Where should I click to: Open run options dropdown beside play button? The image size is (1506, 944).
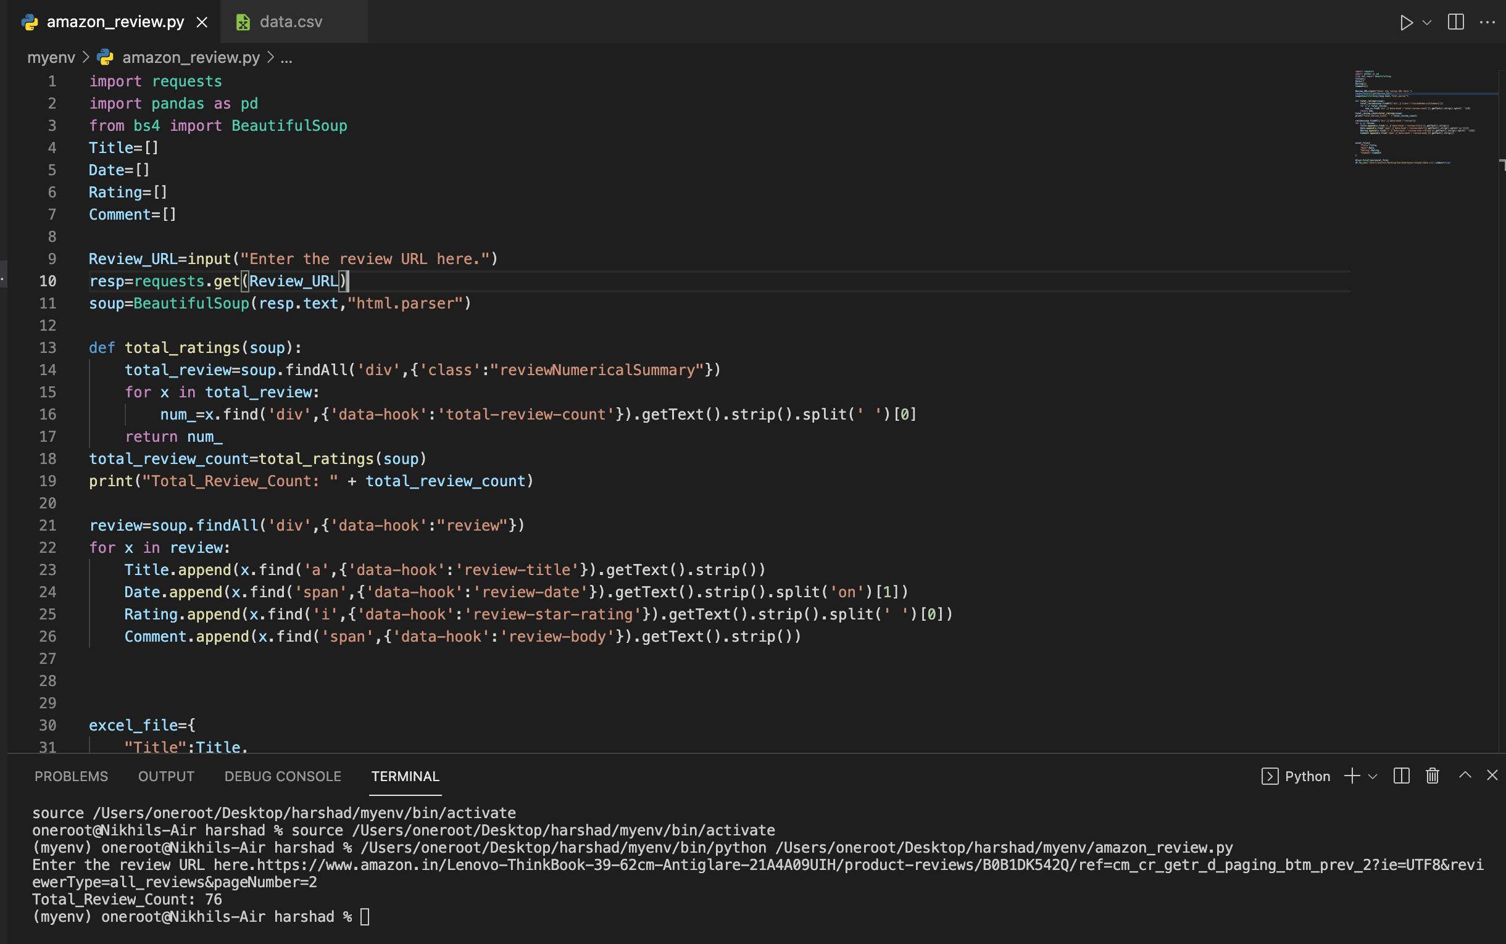click(x=1427, y=22)
